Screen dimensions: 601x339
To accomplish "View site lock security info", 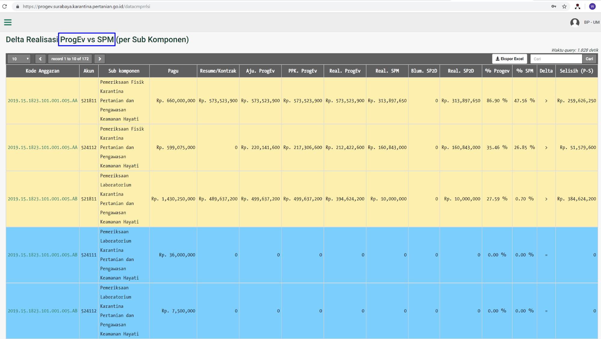I will tap(18, 6).
